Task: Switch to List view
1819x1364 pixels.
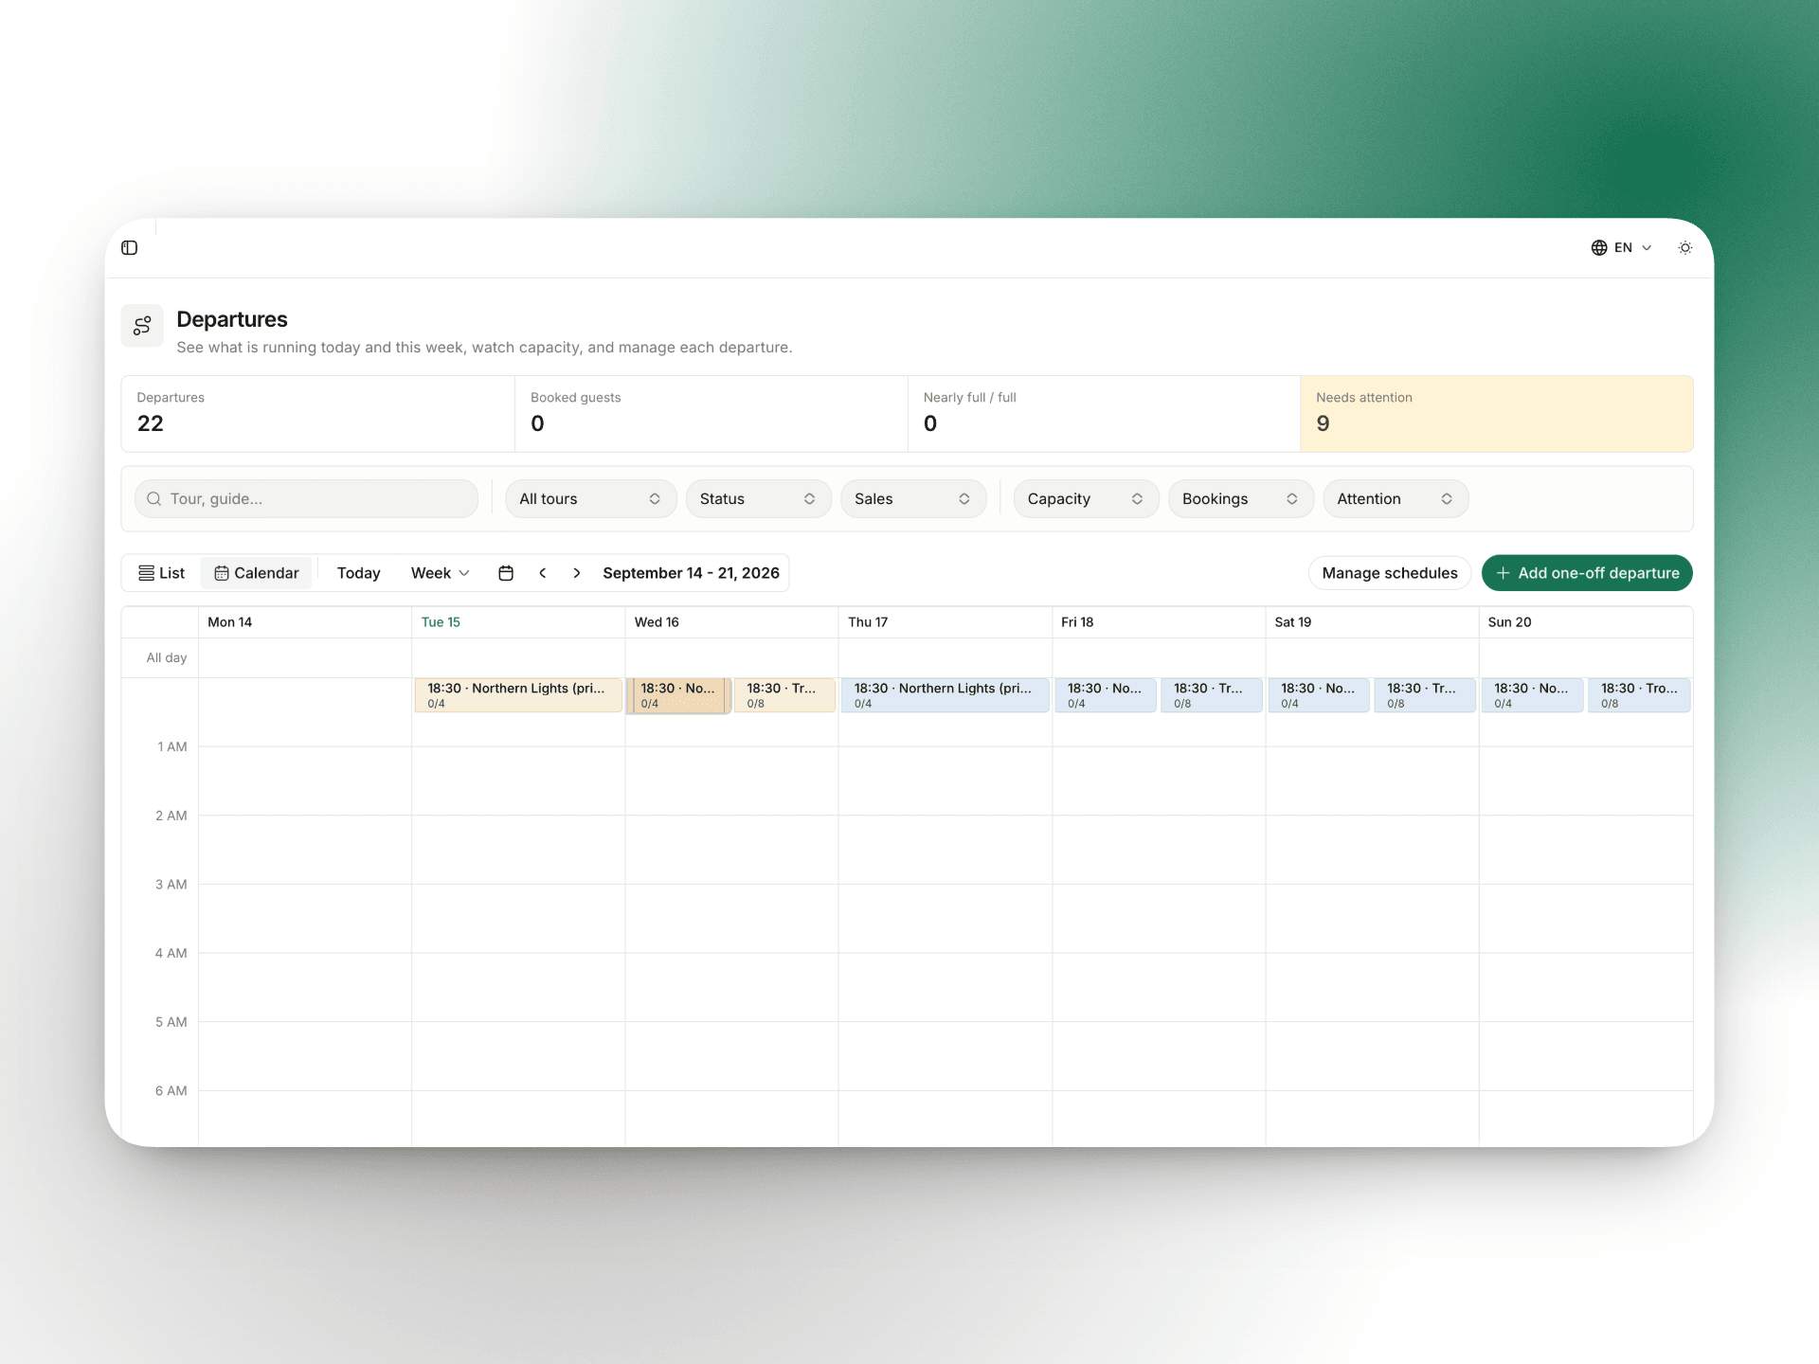Action: [x=161, y=573]
